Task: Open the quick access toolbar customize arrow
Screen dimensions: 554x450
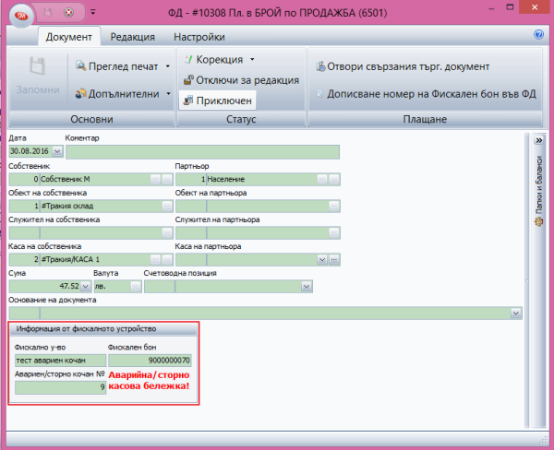Action: click(93, 12)
